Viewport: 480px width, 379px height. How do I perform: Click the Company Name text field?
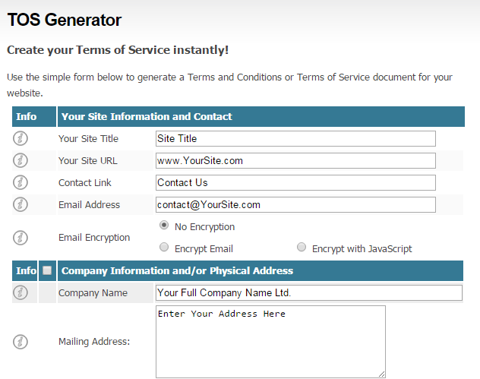pos(308,292)
